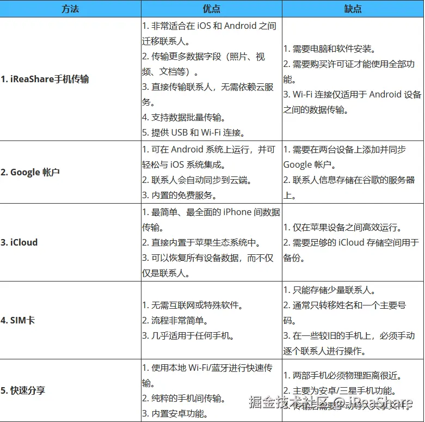Click the 缺点 column header
The image size is (425, 422).
coord(353,9)
